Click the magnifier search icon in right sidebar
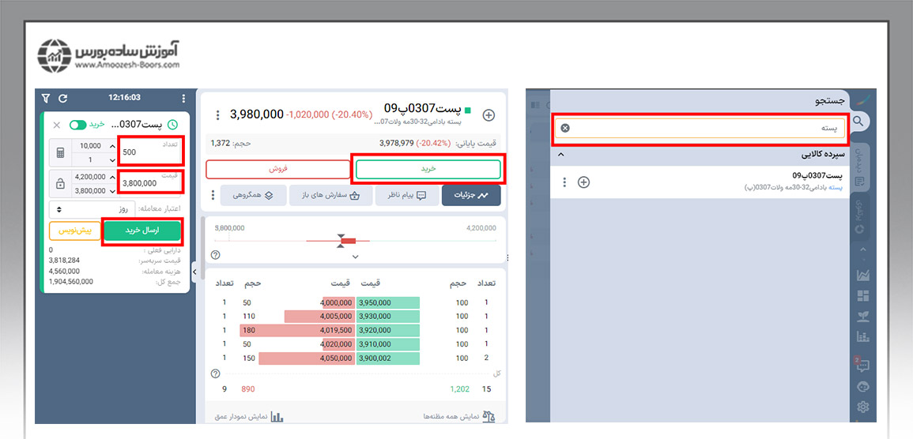Viewport: 913px width, 439px height. pyautogui.click(x=862, y=122)
